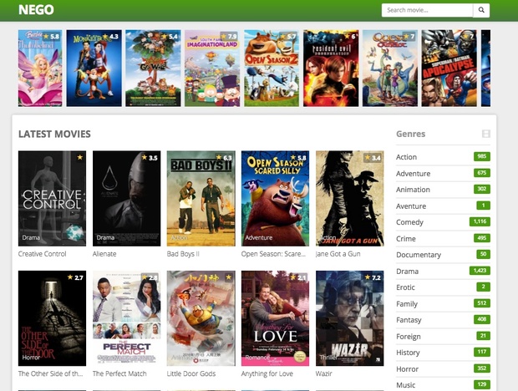Open The Other Side of the Door poster
The width and height of the screenshot is (518, 391).
52,318
